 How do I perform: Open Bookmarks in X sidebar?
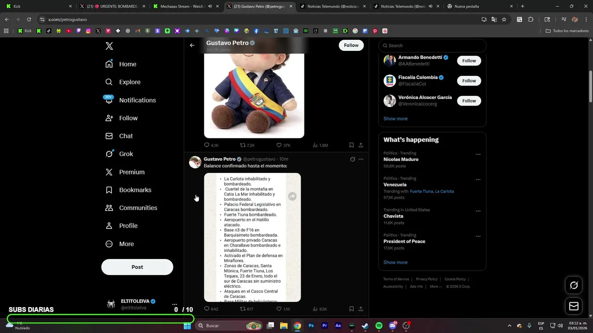(x=128, y=190)
